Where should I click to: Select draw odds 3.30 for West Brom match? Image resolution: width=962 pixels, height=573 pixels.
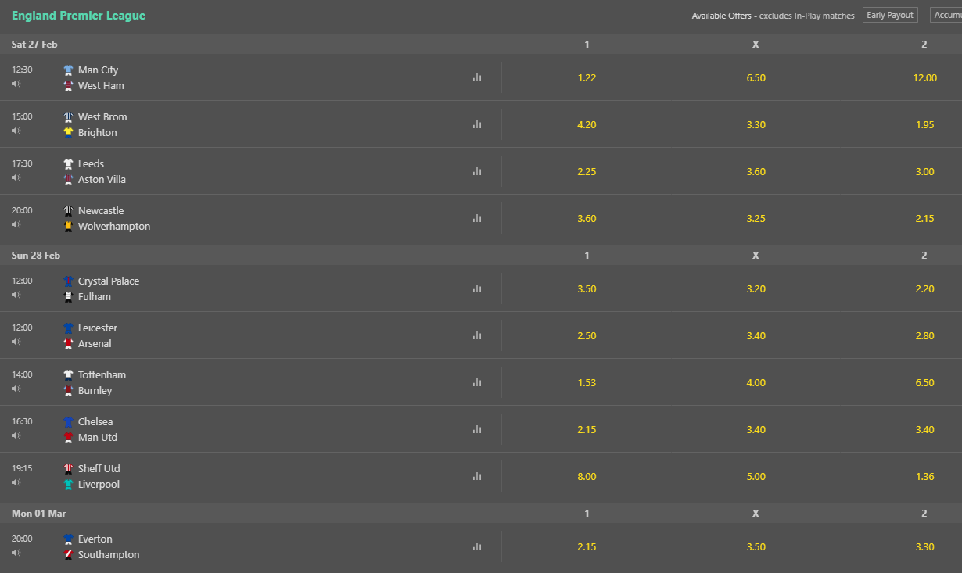tap(756, 124)
